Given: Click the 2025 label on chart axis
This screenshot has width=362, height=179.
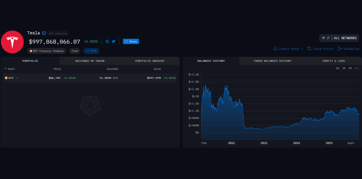Looking at the screenshot, I should pos(329,143).
